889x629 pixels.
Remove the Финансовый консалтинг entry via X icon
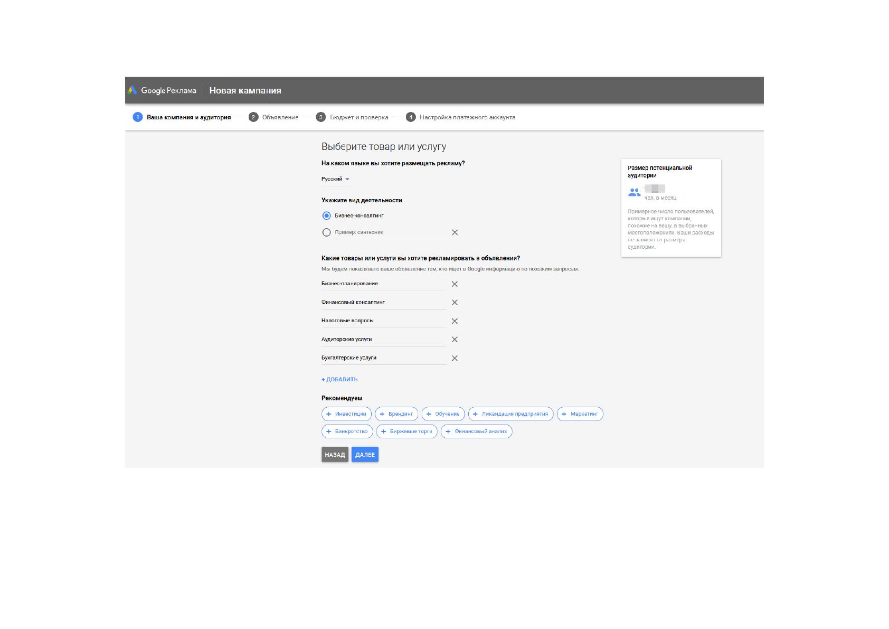point(455,303)
